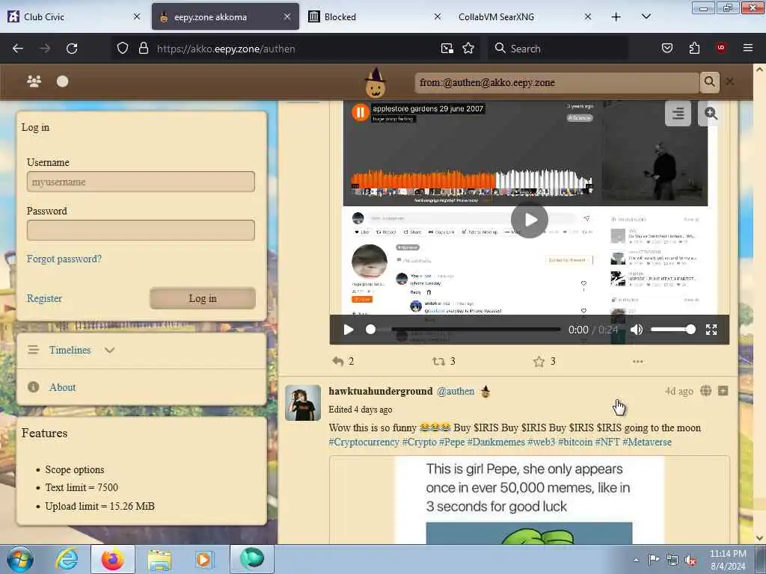Open the #Dankmemes hashtag

pyautogui.click(x=497, y=442)
